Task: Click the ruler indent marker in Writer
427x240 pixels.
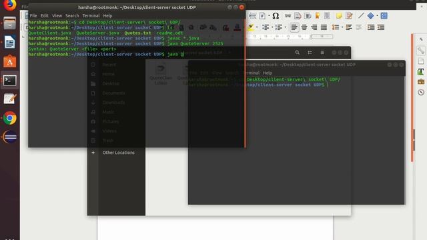Action: click(311, 37)
